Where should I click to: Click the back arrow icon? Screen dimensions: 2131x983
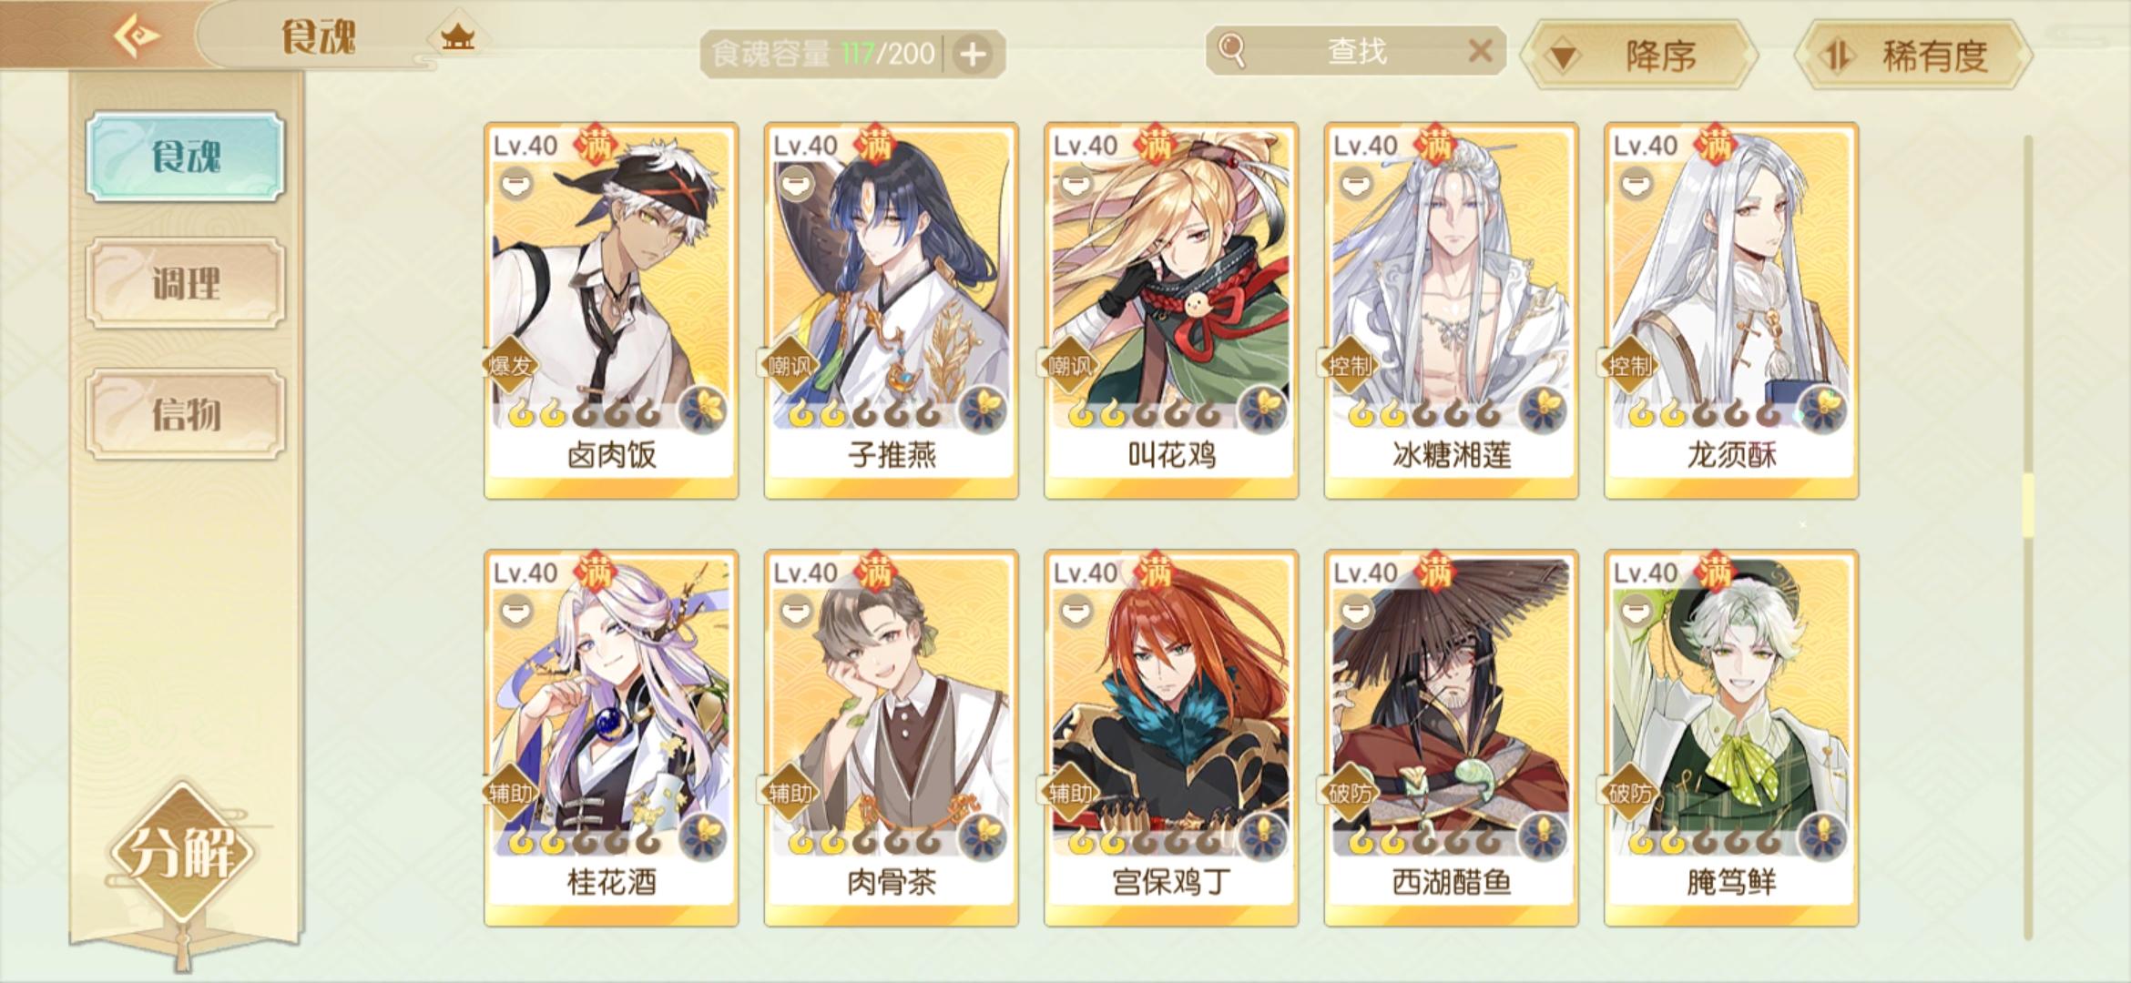(x=137, y=37)
